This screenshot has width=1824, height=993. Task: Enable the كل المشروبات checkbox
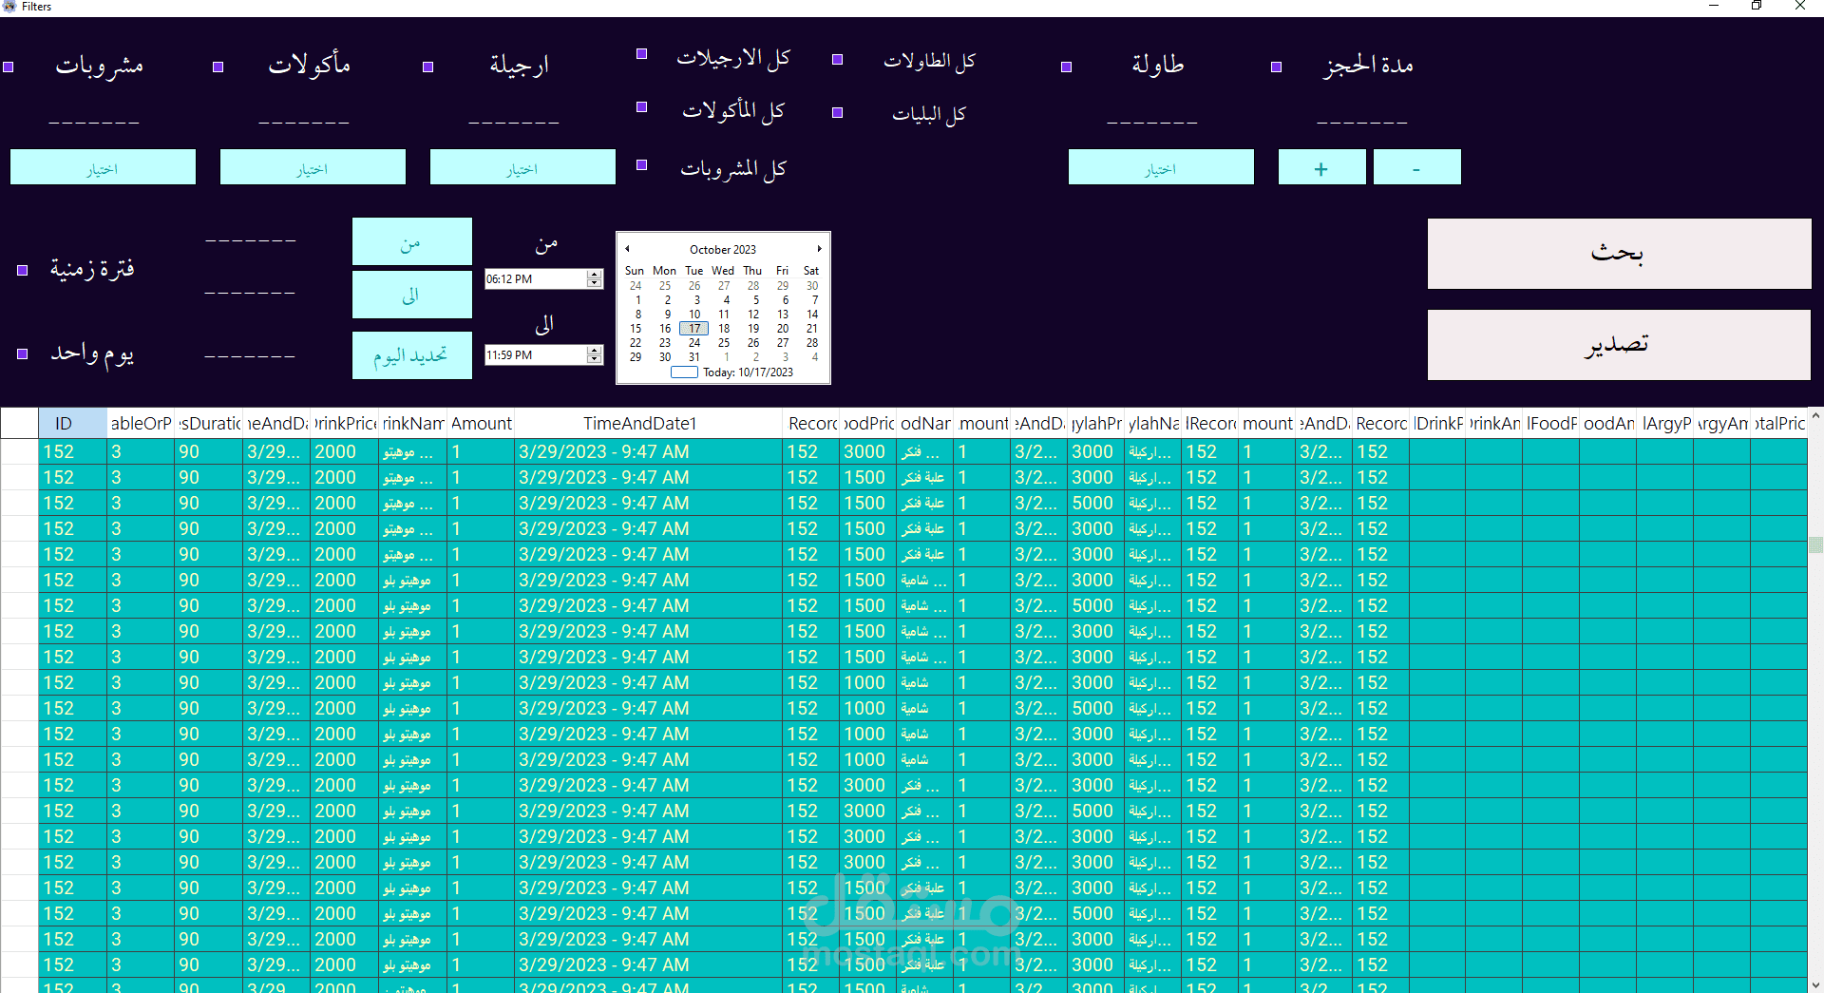(642, 165)
